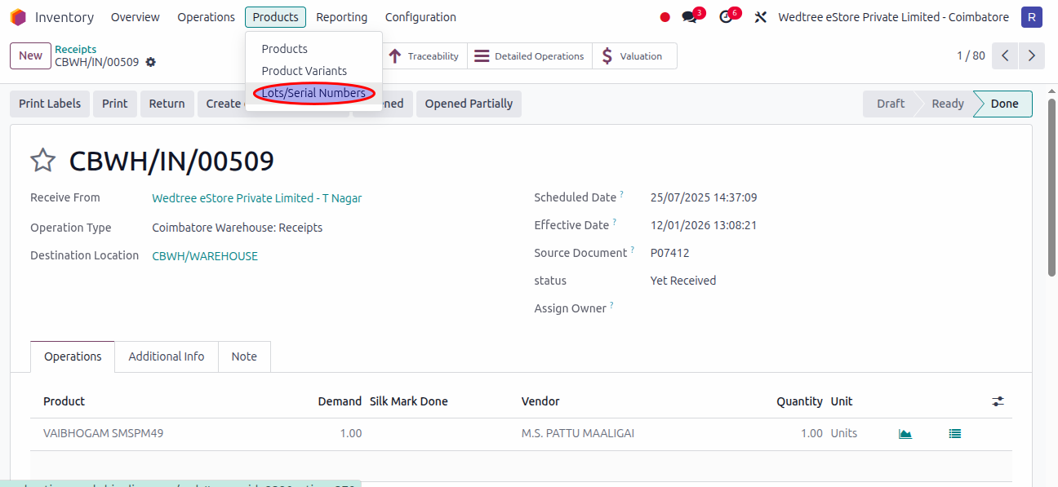
Task: Click the Traceability smart button
Action: [425, 56]
